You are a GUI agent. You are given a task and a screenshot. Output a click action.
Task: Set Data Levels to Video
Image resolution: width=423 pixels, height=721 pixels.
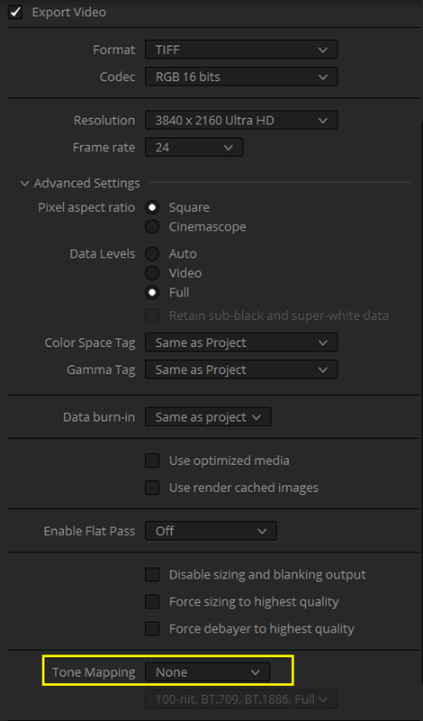point(152,273)
